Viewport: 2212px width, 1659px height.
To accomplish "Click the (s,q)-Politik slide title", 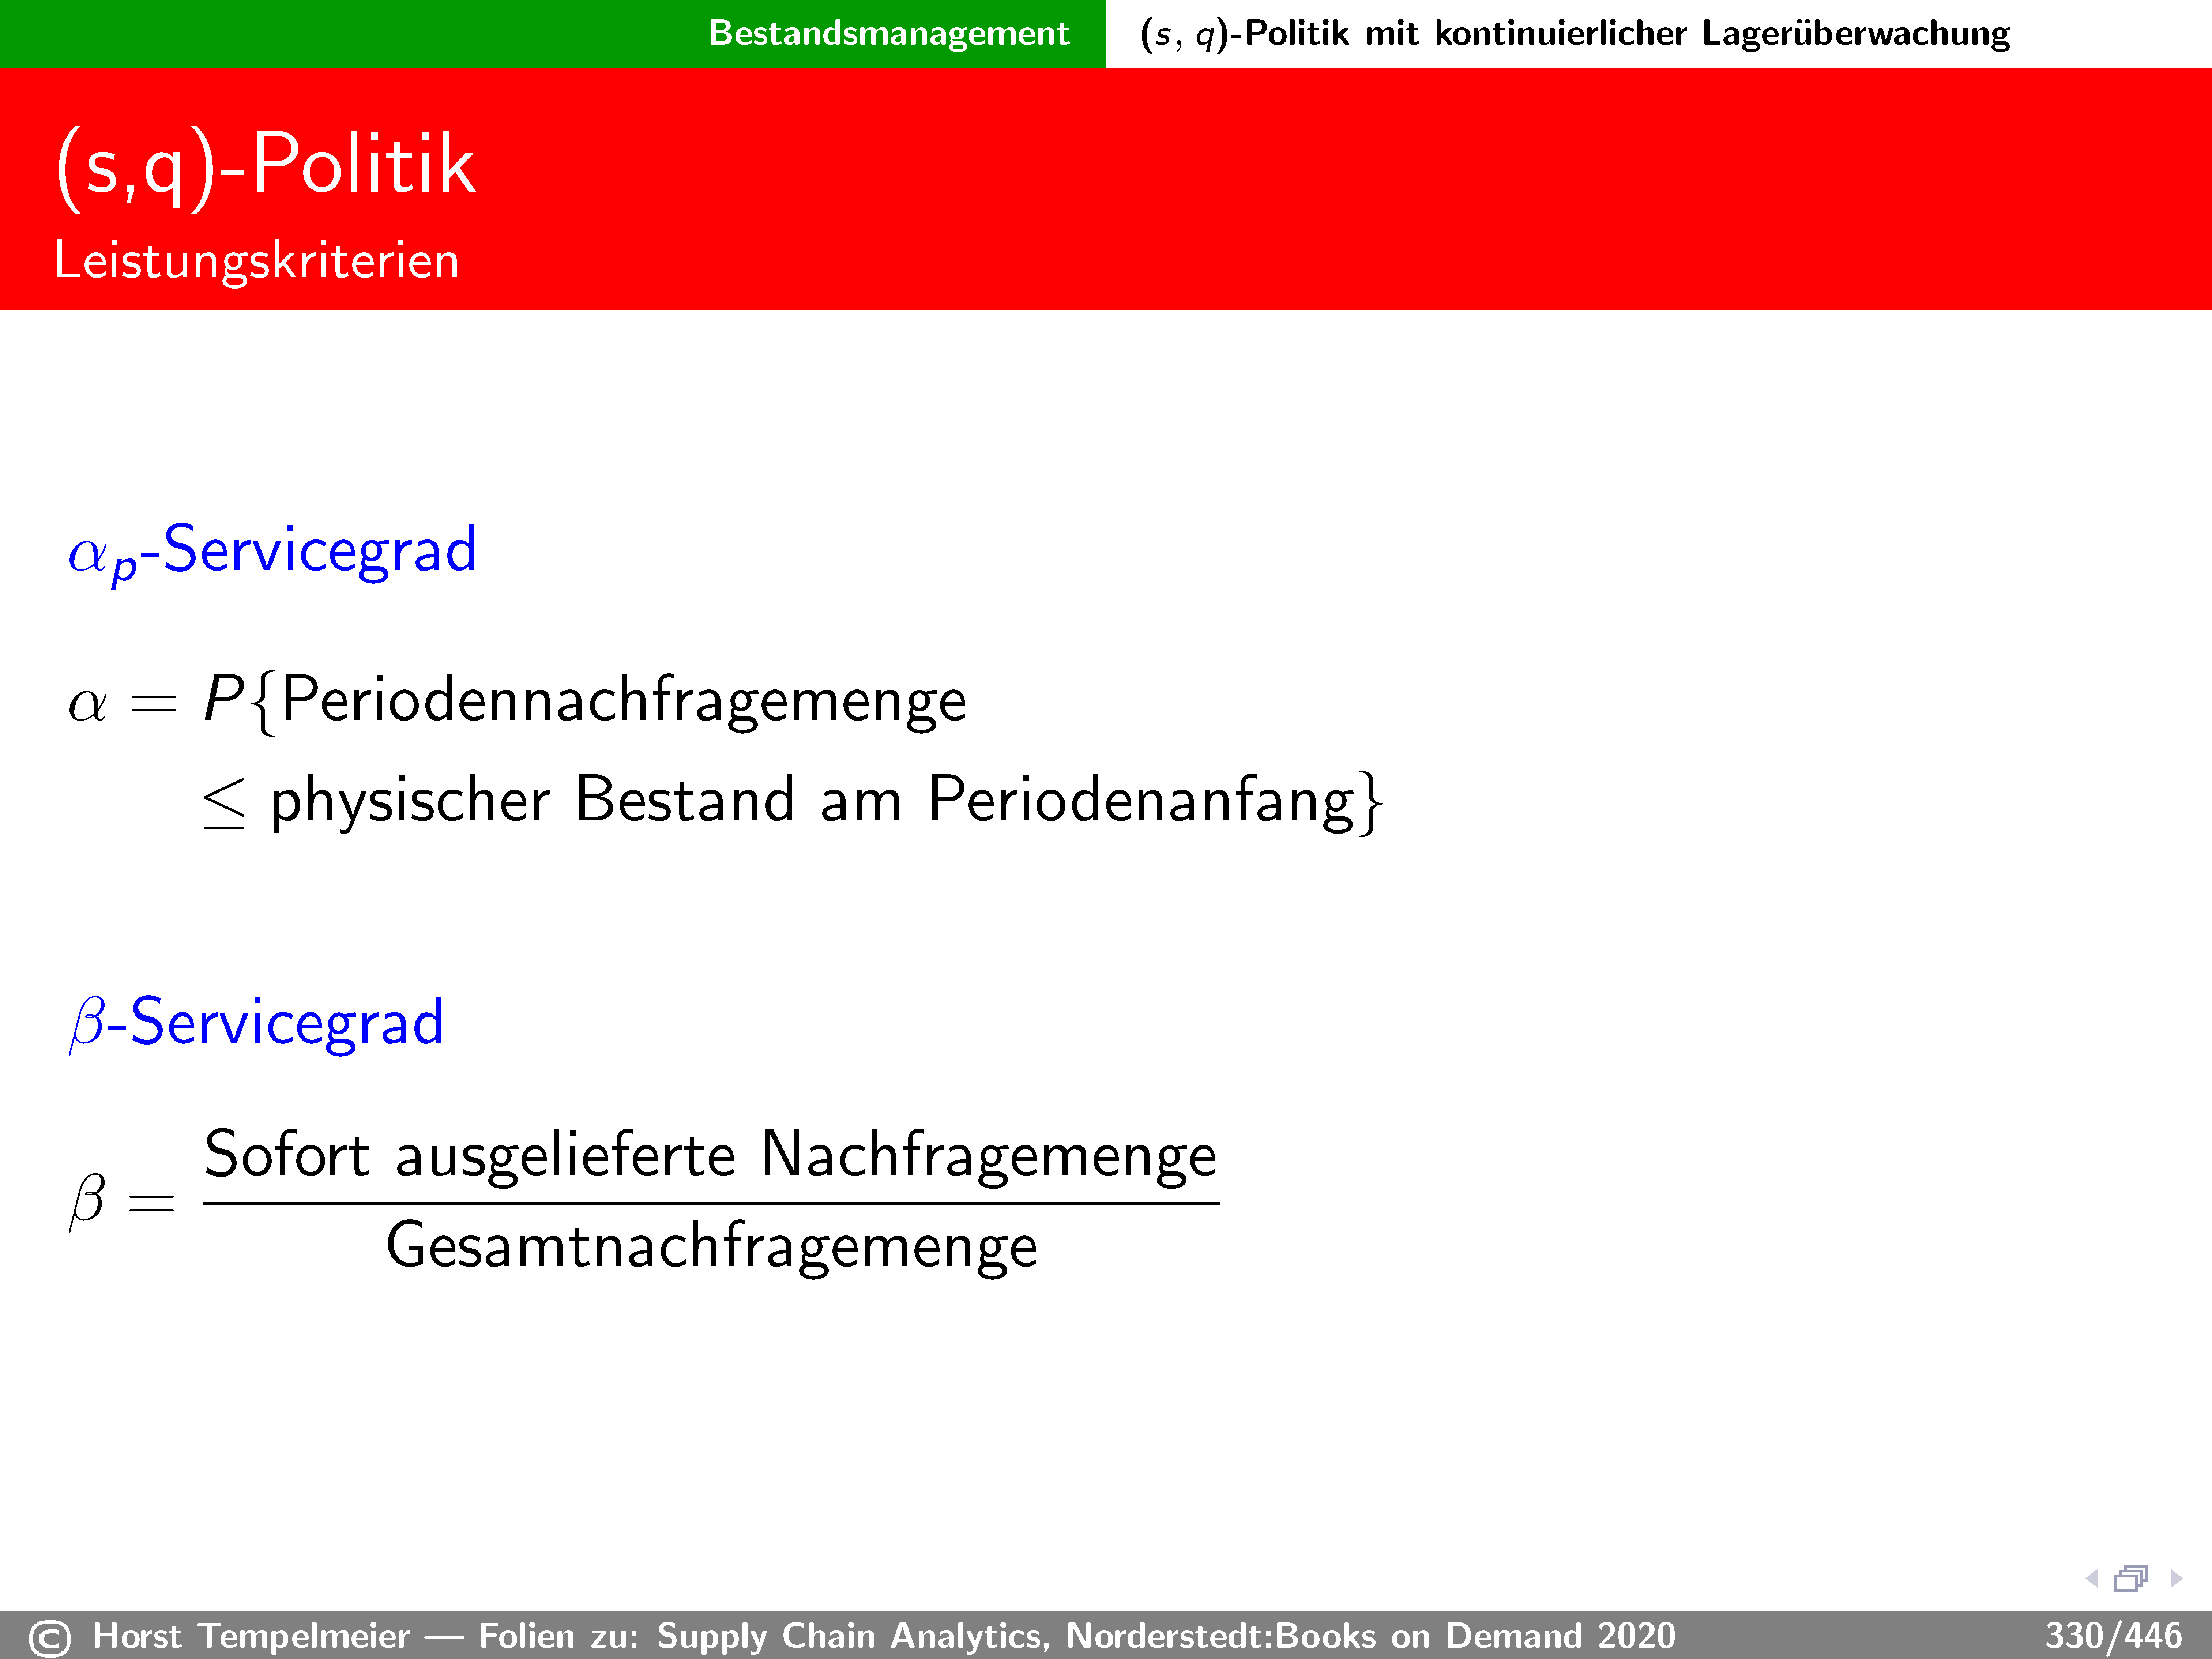I will pyautogui.click(x=265, y=165).
